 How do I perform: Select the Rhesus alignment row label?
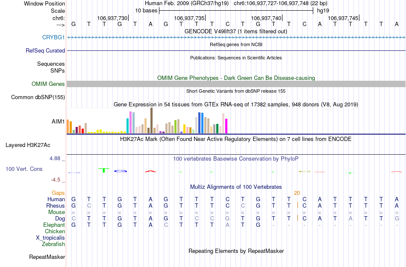56,205
